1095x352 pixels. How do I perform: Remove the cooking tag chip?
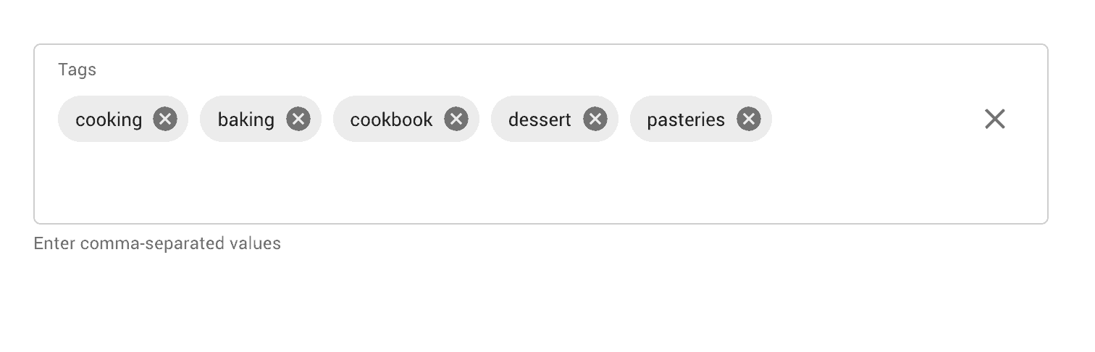(165, 119)
